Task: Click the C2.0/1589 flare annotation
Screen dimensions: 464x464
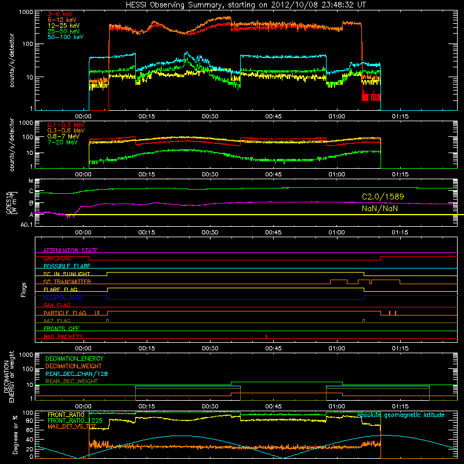Action: [x=383, y=197]
